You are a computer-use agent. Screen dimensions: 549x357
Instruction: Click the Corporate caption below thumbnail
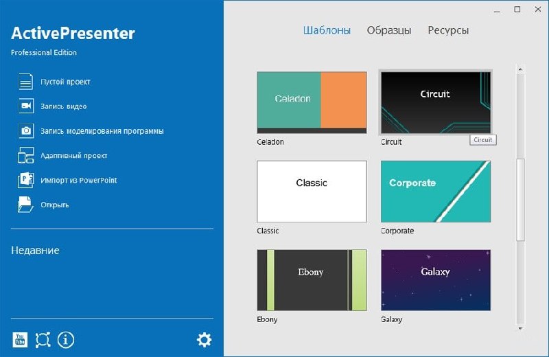[x=397, y=231]
